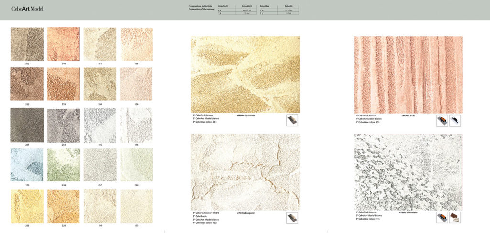Pick the peach swatch numbered 248

coord(64,44)
